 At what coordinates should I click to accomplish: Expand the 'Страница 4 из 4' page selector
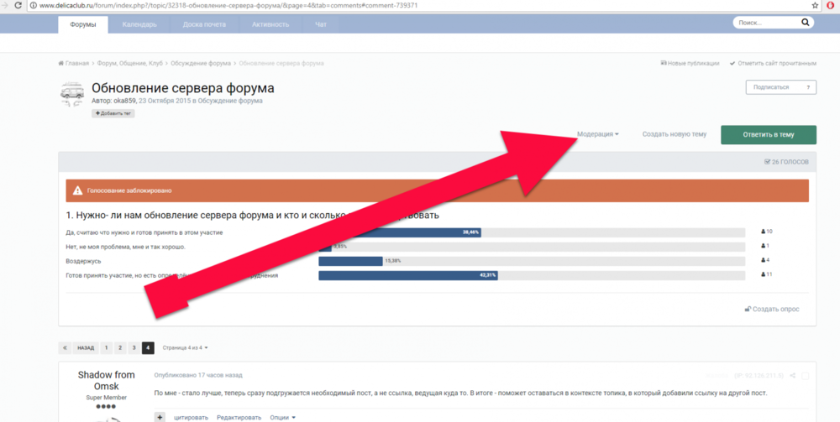click(x=185, y=347)
